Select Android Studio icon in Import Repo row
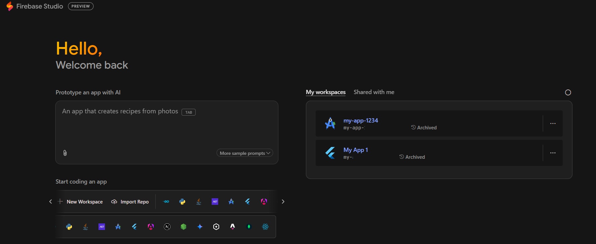596x244 pixels. click(x=231, y=202)
